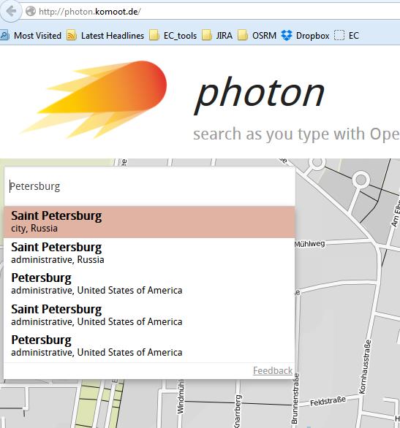Click the JIRA folder icon
This screenshot has width=400, height=428.
click(206, 36)
